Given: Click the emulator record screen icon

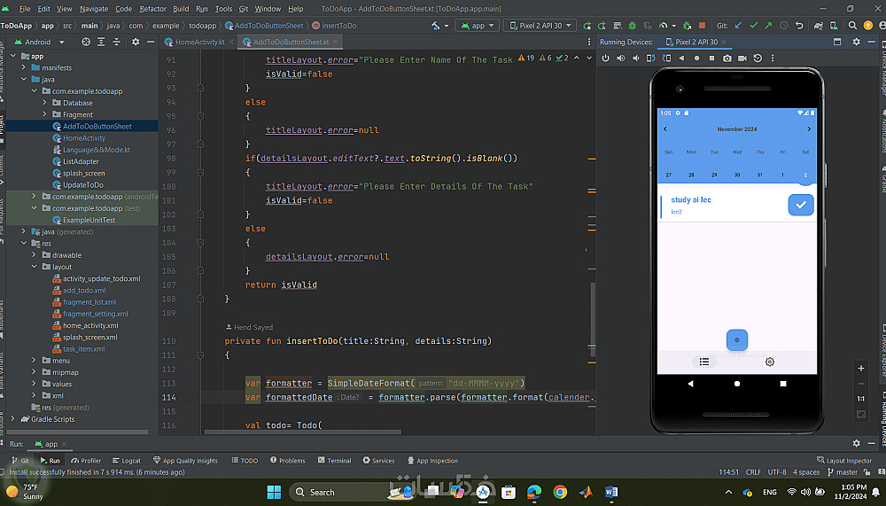Looking at the screenshot, I should tap(742, 58).
